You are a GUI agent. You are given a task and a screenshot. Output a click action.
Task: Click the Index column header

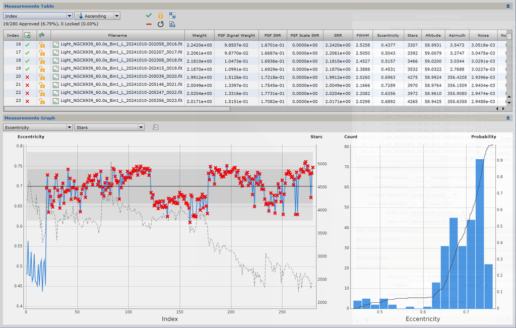(13, 35)
